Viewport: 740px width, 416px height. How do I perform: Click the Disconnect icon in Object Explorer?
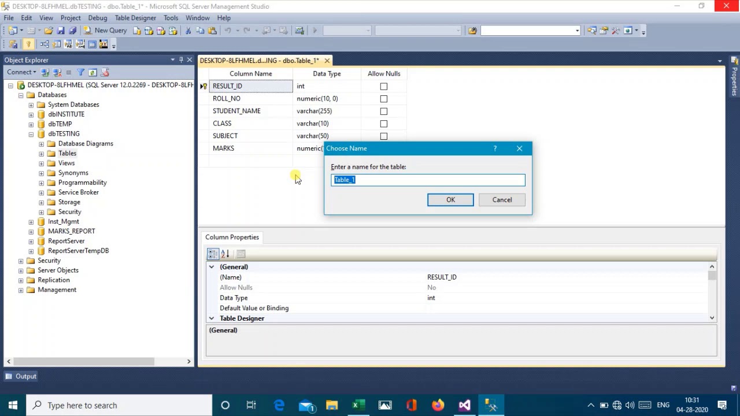57,72
